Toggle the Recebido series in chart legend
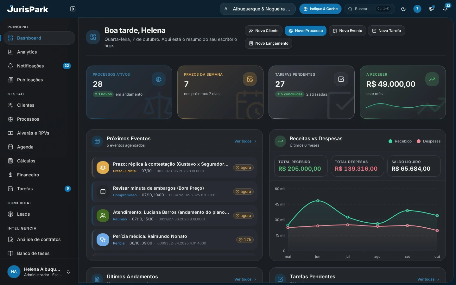This screenshot has width=456, height=285. pyautogui.click(x=400, y=141)
